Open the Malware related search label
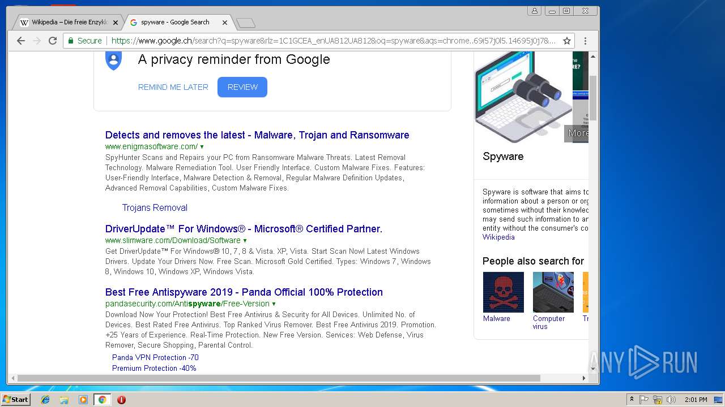Screen dimensions: 725x407 point(497,319)
